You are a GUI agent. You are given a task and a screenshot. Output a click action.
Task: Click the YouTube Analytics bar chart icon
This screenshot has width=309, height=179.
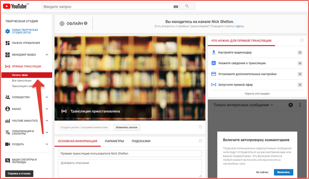point(7,120)
